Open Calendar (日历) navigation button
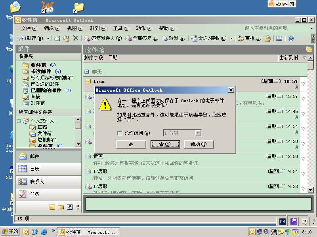This screenshot has width=317, height=237. (x=48, y=169)
